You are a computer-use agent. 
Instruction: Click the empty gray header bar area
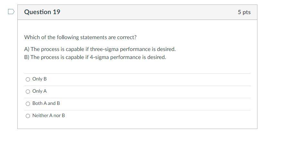pyautogui.click(x=148, y=12)
